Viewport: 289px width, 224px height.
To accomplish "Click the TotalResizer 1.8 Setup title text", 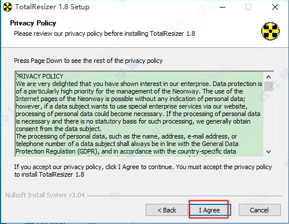I will 52,7.
